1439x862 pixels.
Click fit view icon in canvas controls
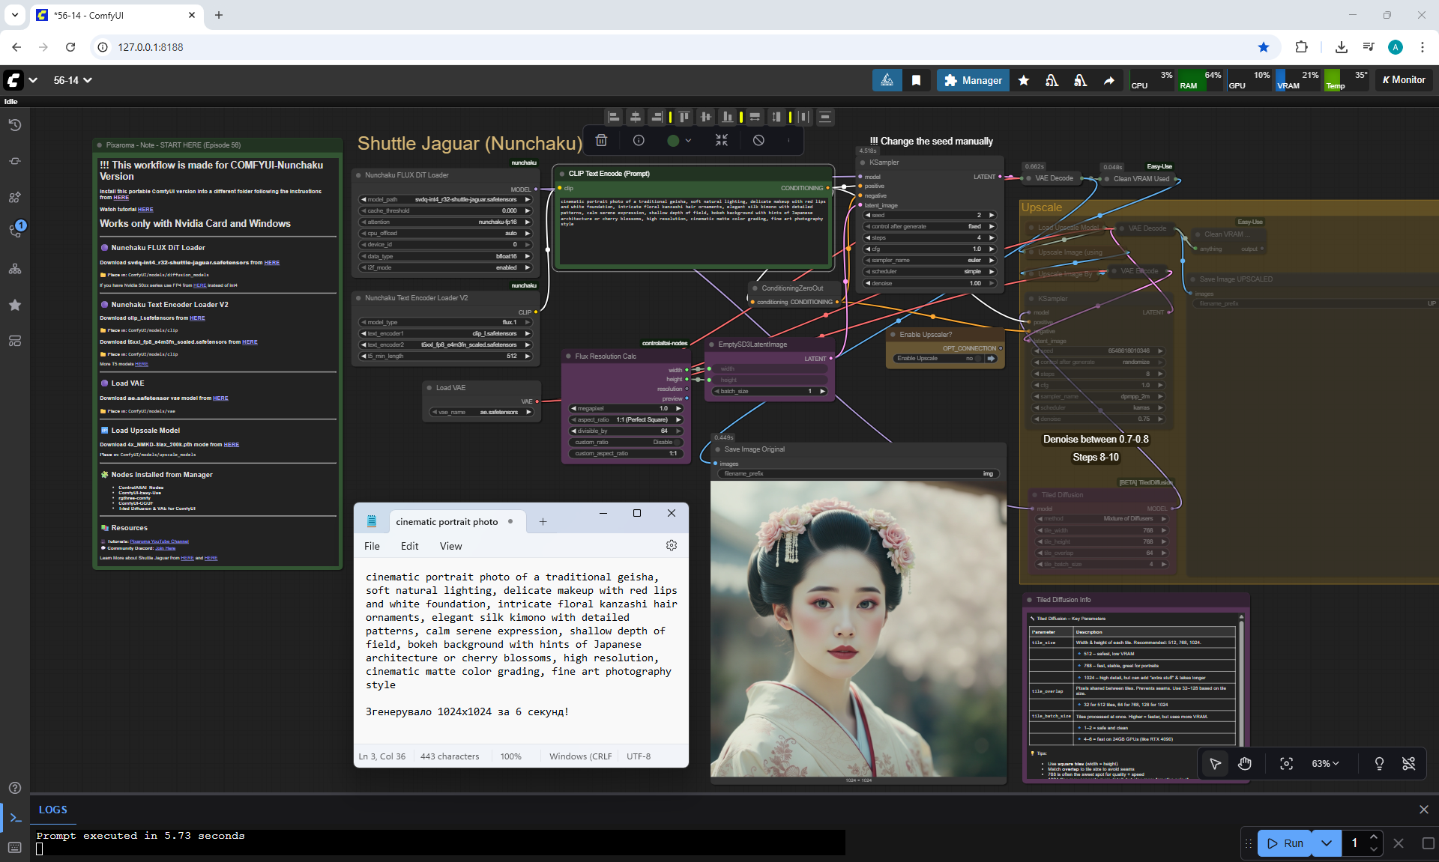pos(1286,763)
